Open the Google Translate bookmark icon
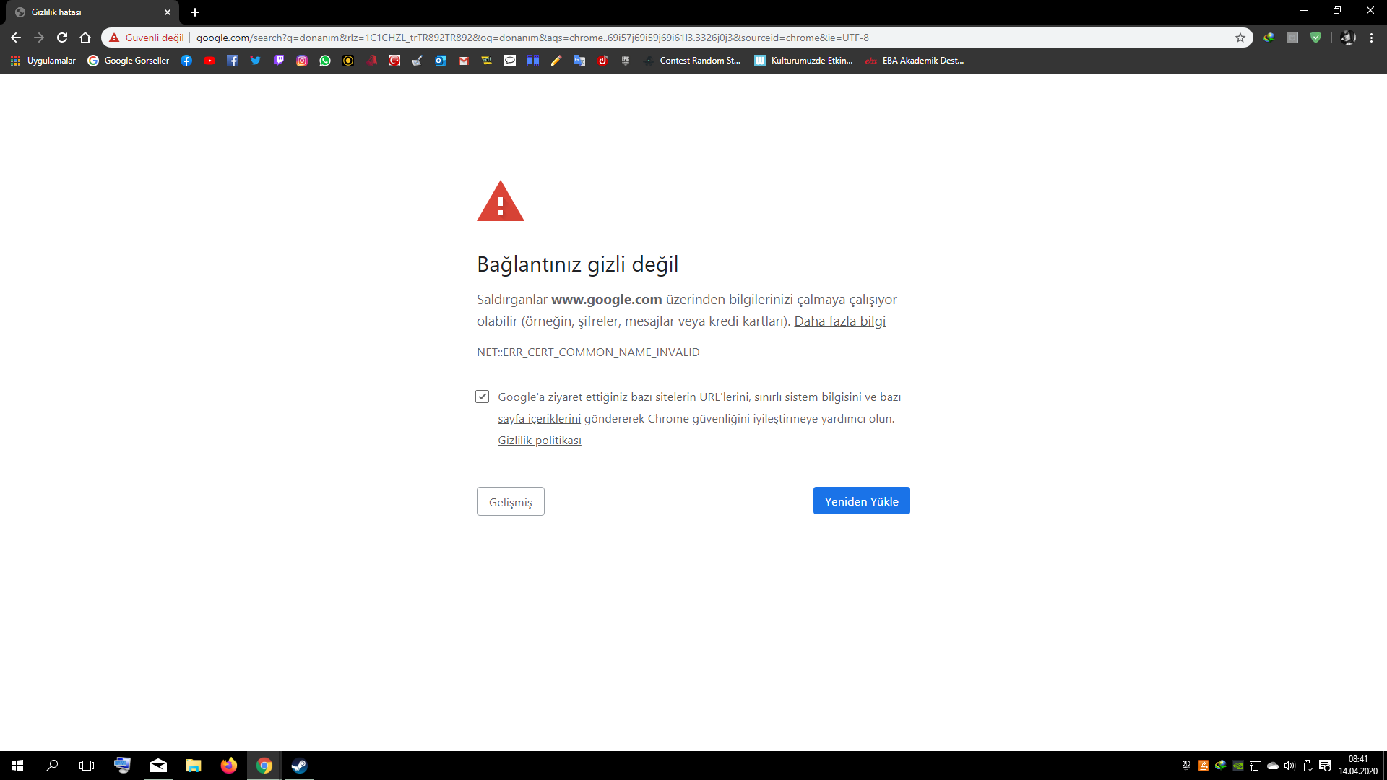The image size is (1387, 780). (x=579, y=61)
